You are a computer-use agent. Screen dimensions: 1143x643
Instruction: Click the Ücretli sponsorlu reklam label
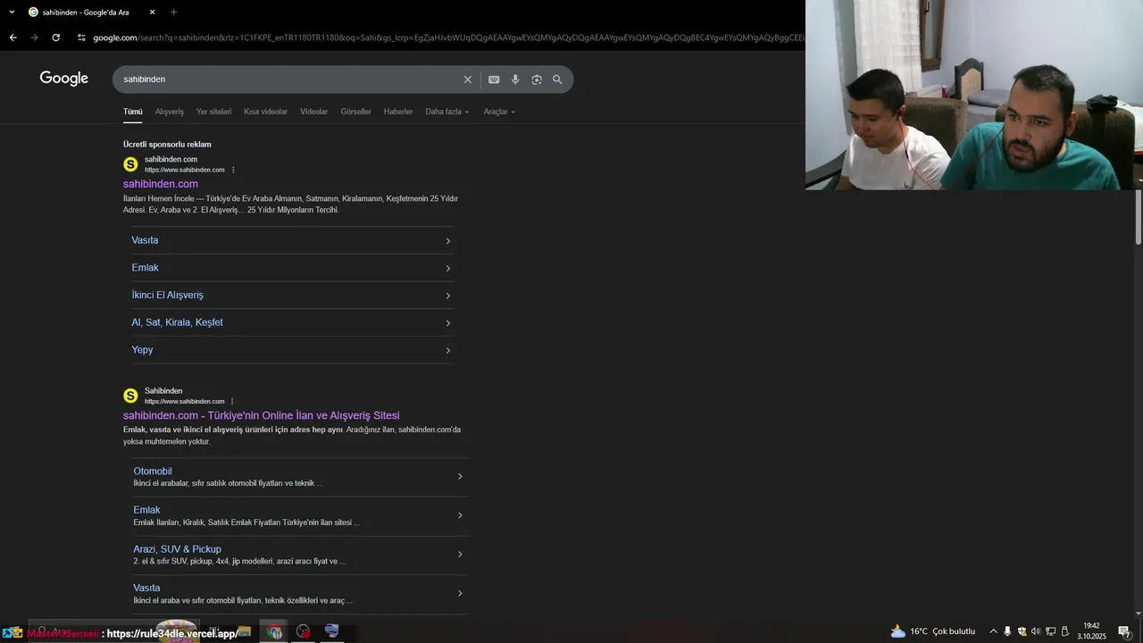[167, 144]
